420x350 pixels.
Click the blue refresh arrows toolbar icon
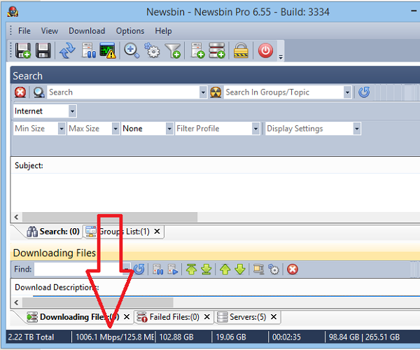(x=67, y=50)
